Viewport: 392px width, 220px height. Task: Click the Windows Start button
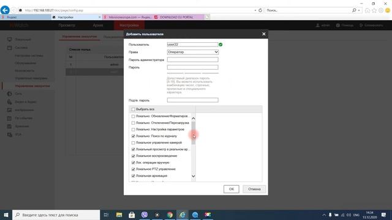6,215
